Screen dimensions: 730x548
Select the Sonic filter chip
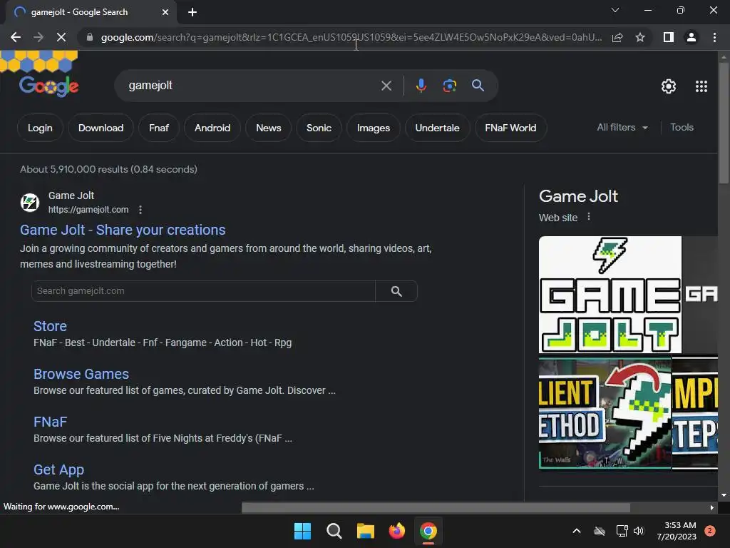tap(319, 128)
